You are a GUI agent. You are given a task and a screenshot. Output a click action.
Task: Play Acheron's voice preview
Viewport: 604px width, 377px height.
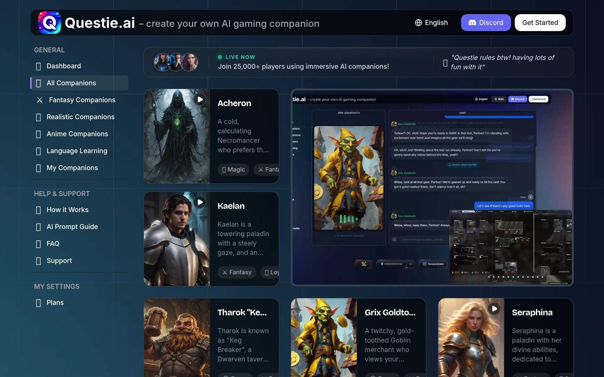pos(200,100)
